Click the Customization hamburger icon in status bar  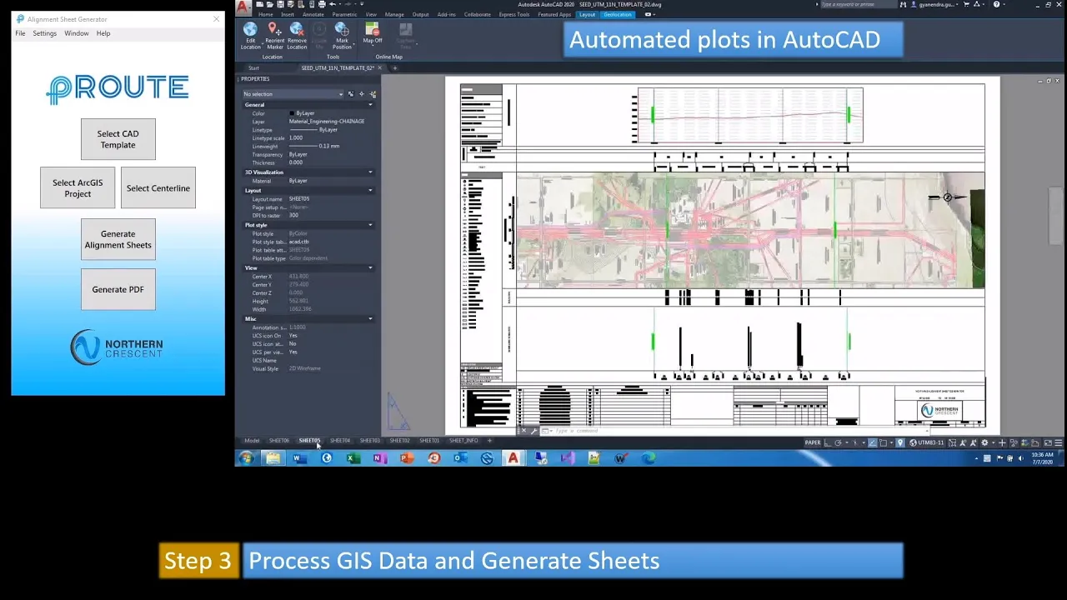point(1059,442)
